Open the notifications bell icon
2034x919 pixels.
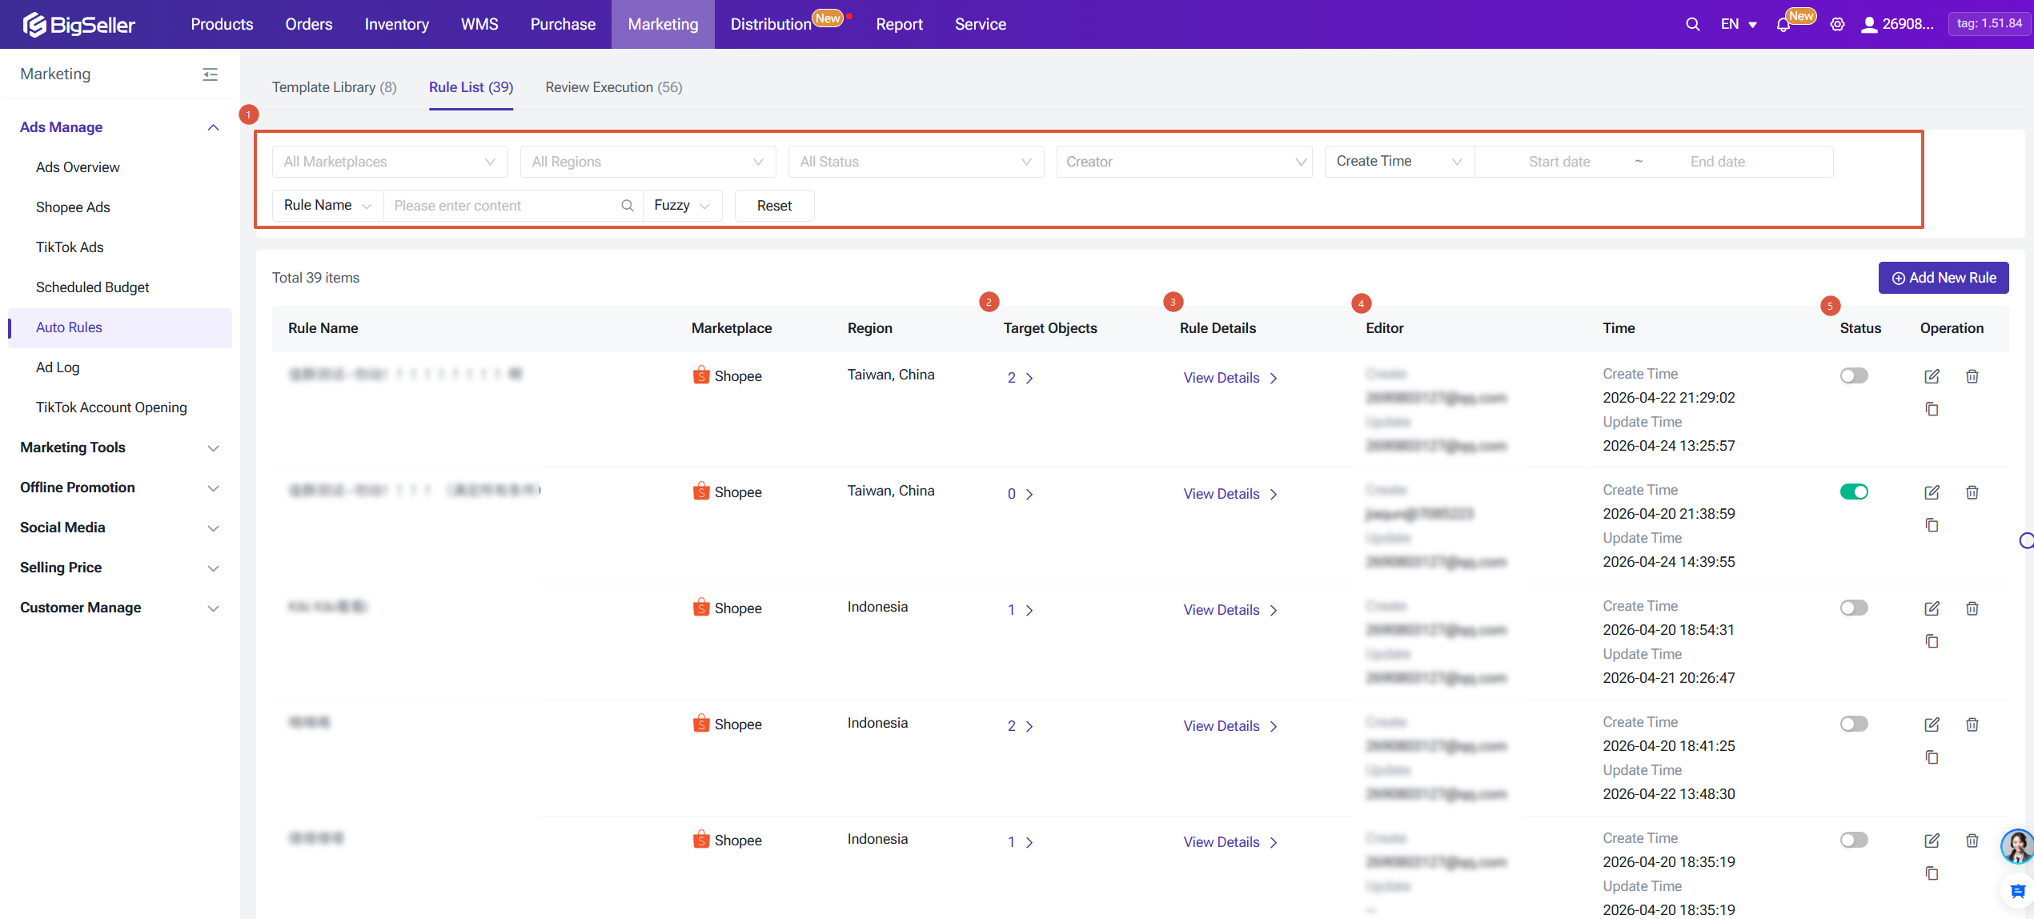tap(1783, 25)
